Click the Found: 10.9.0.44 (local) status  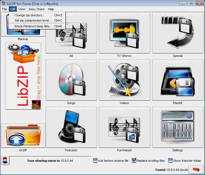[172, 170]
